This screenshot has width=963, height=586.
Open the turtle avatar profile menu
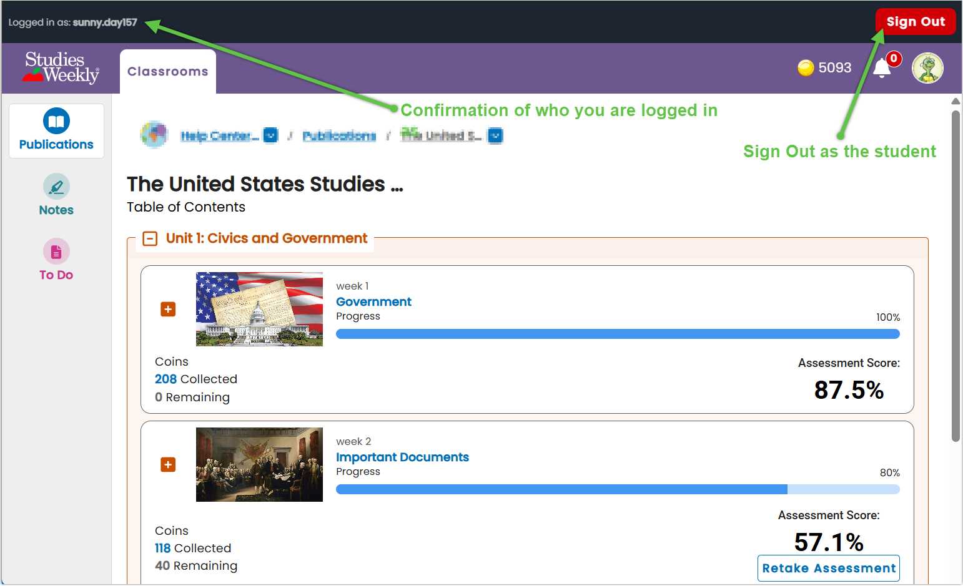coord(927,67)
